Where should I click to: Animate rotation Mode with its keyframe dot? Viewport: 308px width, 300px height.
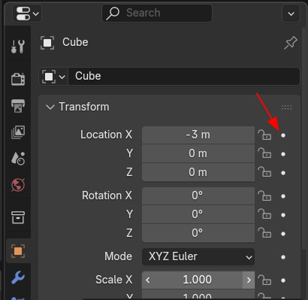point(283,257)
